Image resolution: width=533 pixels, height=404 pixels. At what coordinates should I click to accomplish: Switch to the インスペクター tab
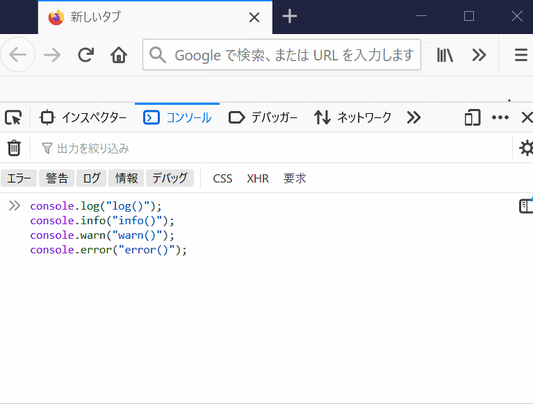tap(83, 117)
